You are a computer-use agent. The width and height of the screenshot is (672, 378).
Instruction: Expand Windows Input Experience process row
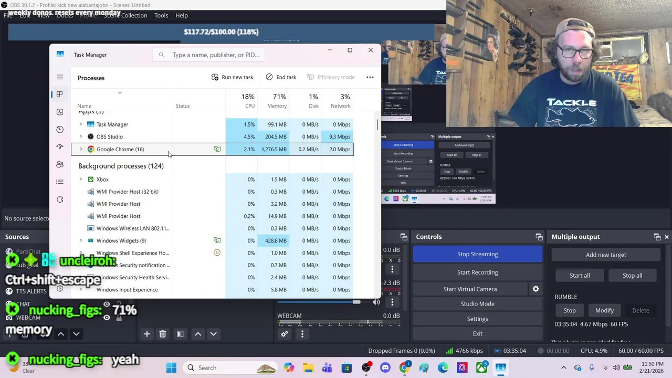(81, 290)
